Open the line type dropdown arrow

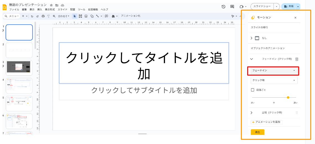[101, 16]
